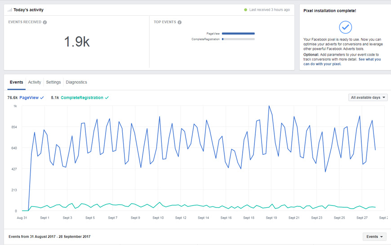Image resolution: width=391 pixels, height=245 pixels.
Task: Follow the See what you can do with your pixel link
Action: click(342, 61)
